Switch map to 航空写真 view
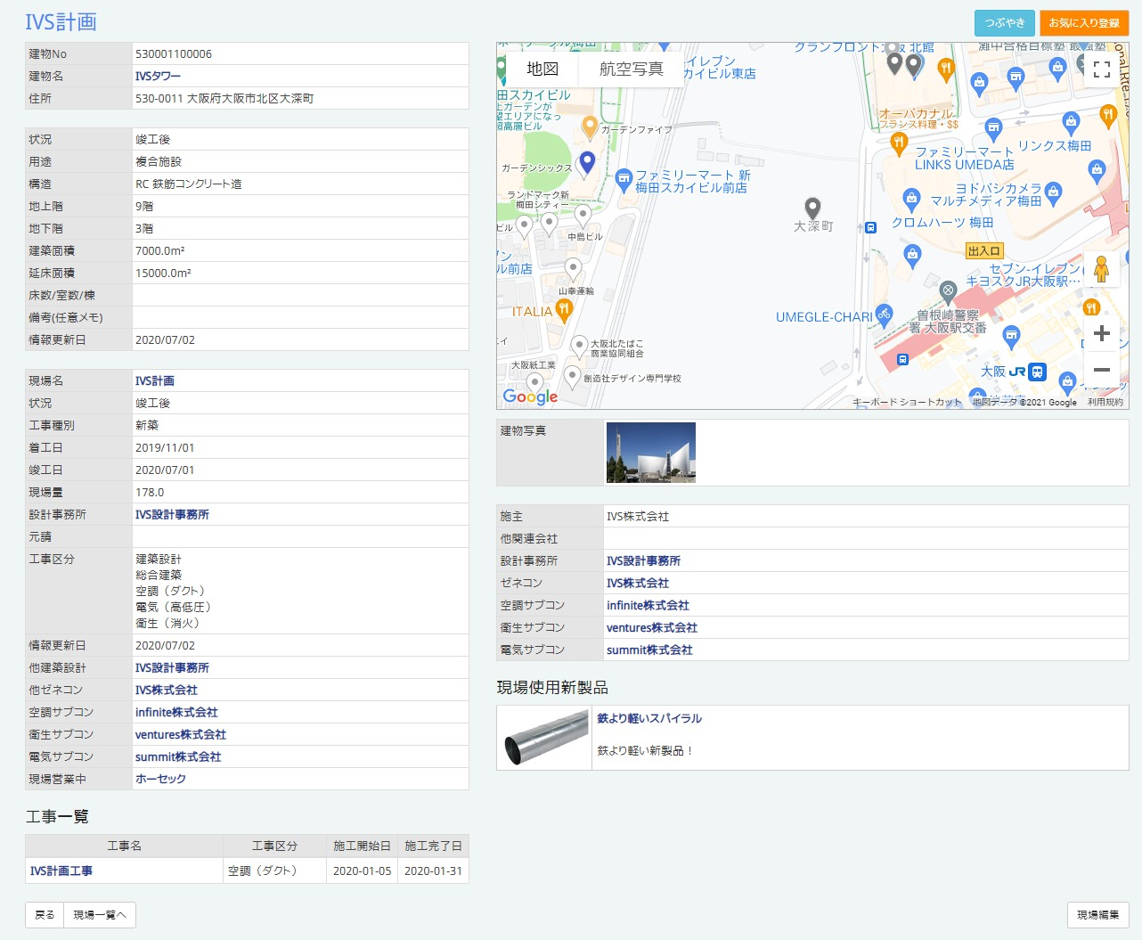1142x940 pixels. point(631,69)
